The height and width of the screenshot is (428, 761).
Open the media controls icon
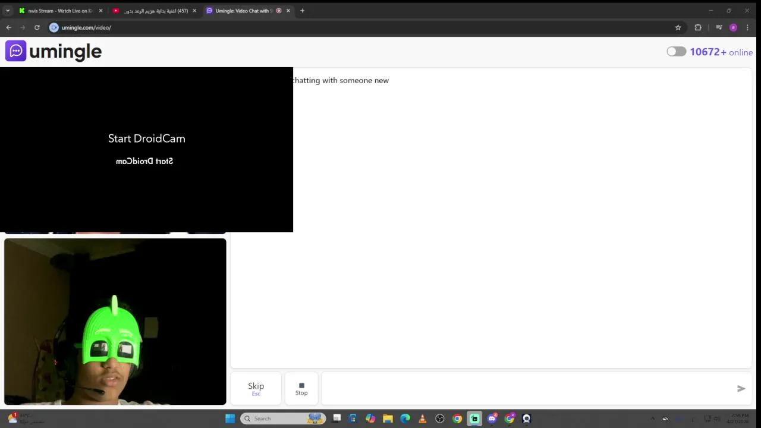tap(719, 27)
